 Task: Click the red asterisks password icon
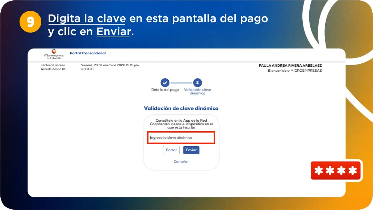pyautogui.click(x=336, y=170)
